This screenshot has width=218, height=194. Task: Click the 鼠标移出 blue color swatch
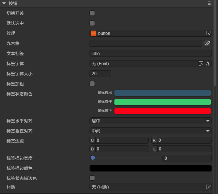coord(162,93)
